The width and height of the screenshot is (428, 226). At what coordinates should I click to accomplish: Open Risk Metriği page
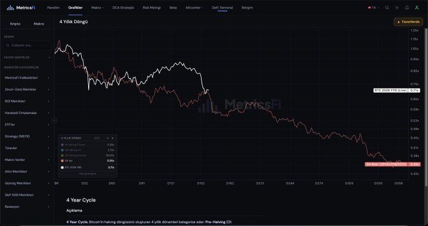pos(152,8)
